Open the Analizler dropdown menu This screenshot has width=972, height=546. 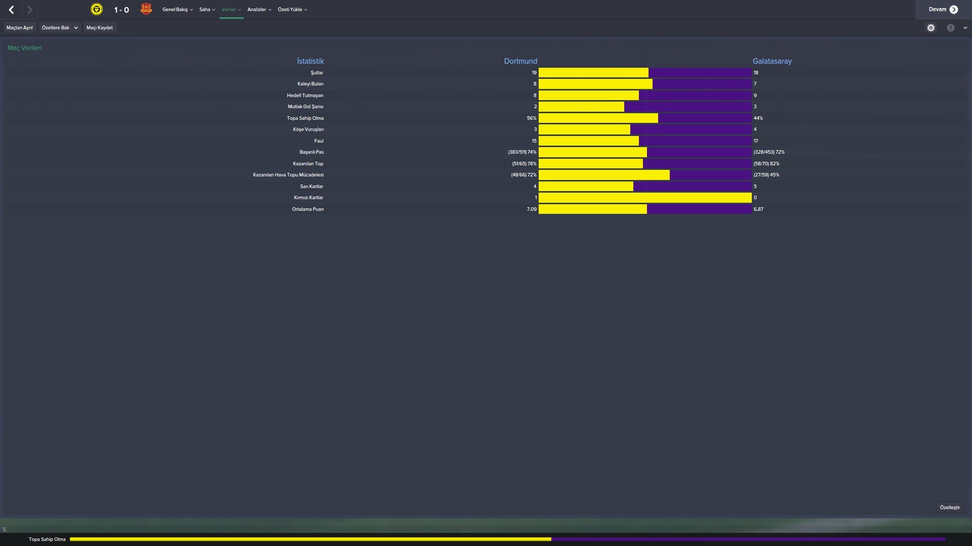[x=259, y=10]
